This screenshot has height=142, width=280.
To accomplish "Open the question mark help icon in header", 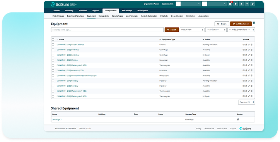I will [247, 4].
